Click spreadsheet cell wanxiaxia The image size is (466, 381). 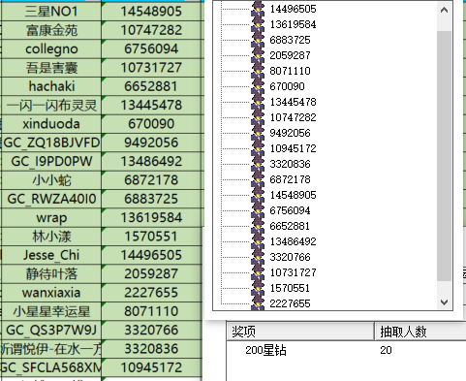coord(51,293)
